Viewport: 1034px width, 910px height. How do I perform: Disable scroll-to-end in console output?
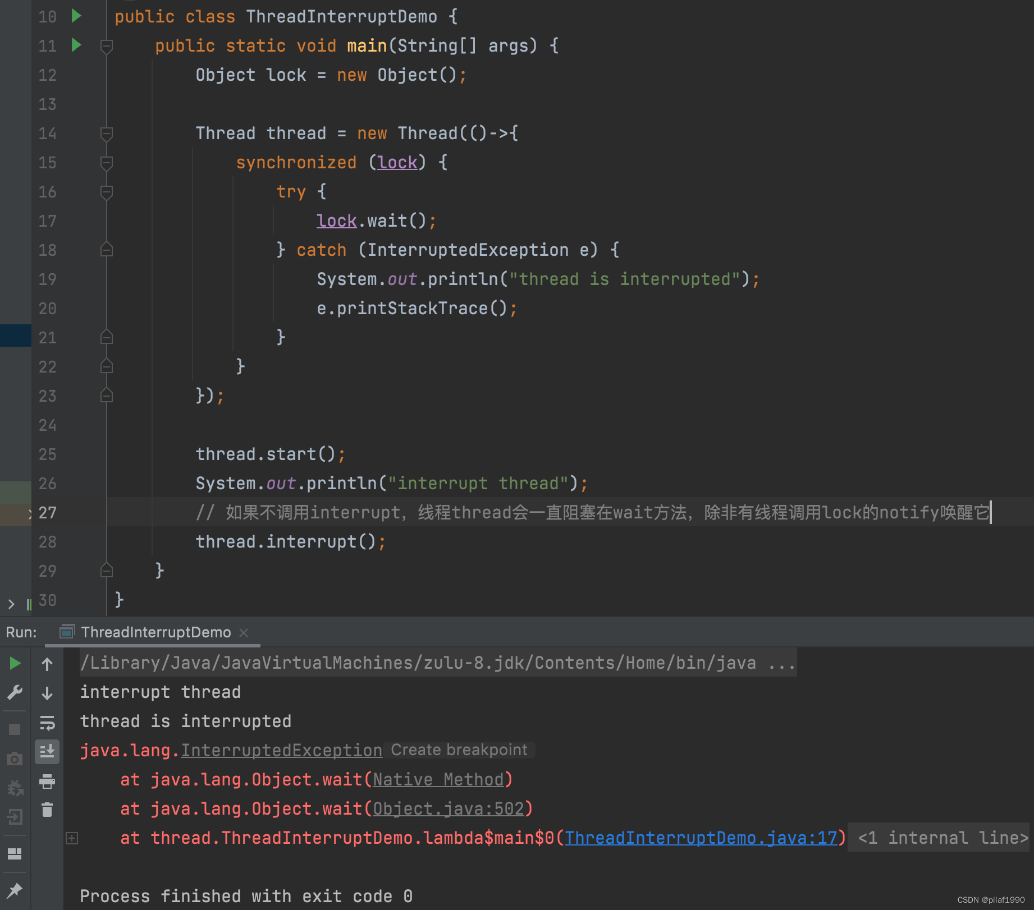tap(47, 752)
